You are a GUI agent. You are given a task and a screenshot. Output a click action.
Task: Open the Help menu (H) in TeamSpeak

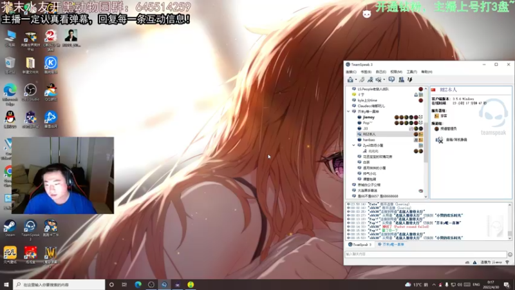[427, 72]
